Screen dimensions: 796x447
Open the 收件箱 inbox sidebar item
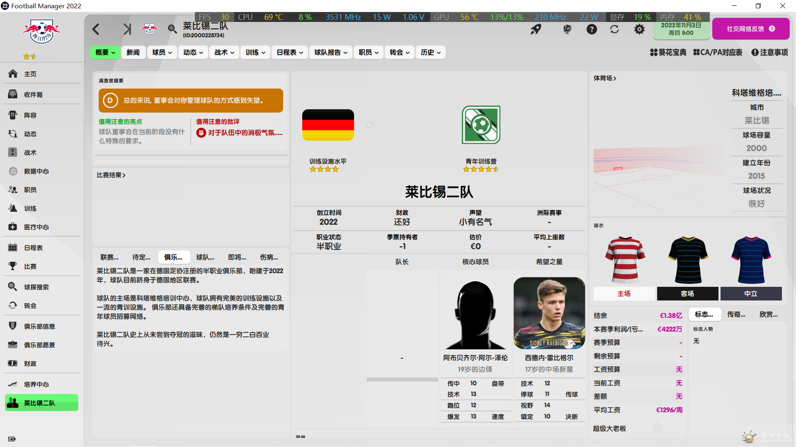click(41, 94)
